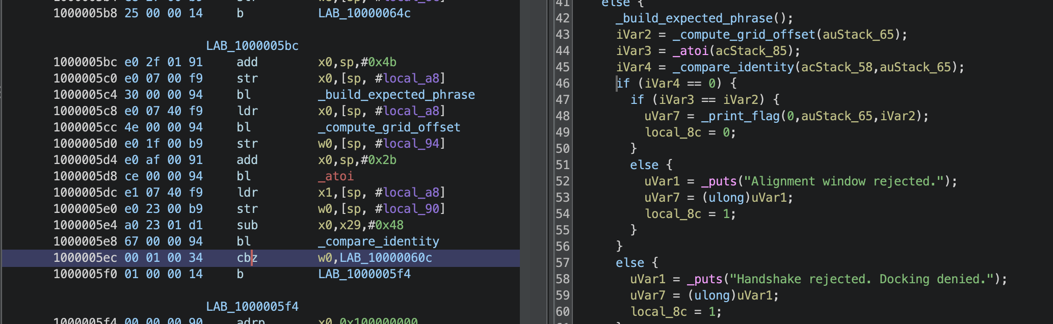The height and width of the screenshot is (324, 1053).
Task: Click _compute_grid_offset in the decompiler
Action: [x=744, y=35]
